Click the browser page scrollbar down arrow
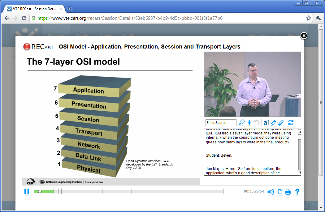 coord(321,208)
